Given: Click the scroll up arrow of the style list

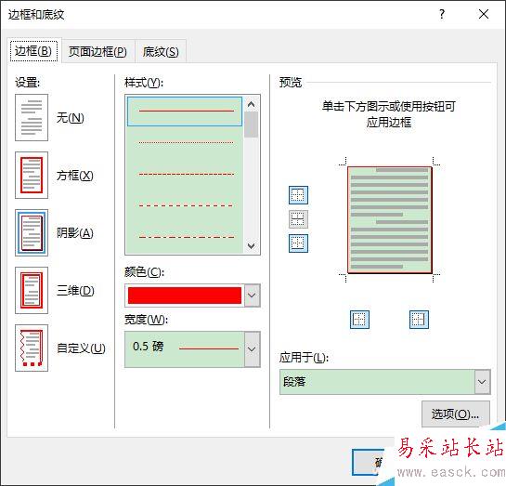Looking at the screenshot, I should [x=251, y=104].
